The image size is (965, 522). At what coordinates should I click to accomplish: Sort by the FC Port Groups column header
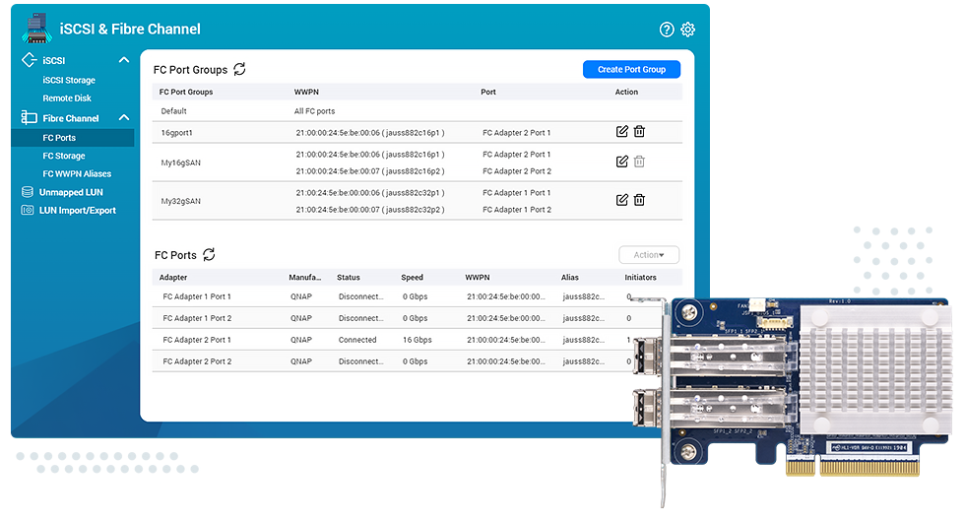tap(186, 92)
